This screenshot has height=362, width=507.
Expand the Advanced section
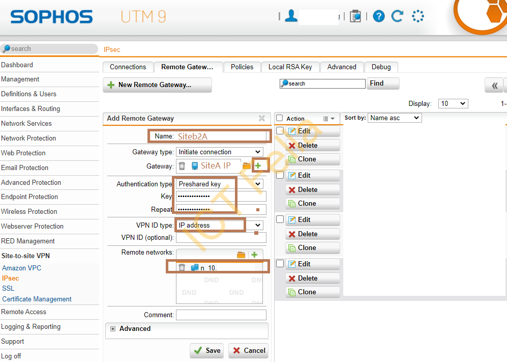(112, 328)
